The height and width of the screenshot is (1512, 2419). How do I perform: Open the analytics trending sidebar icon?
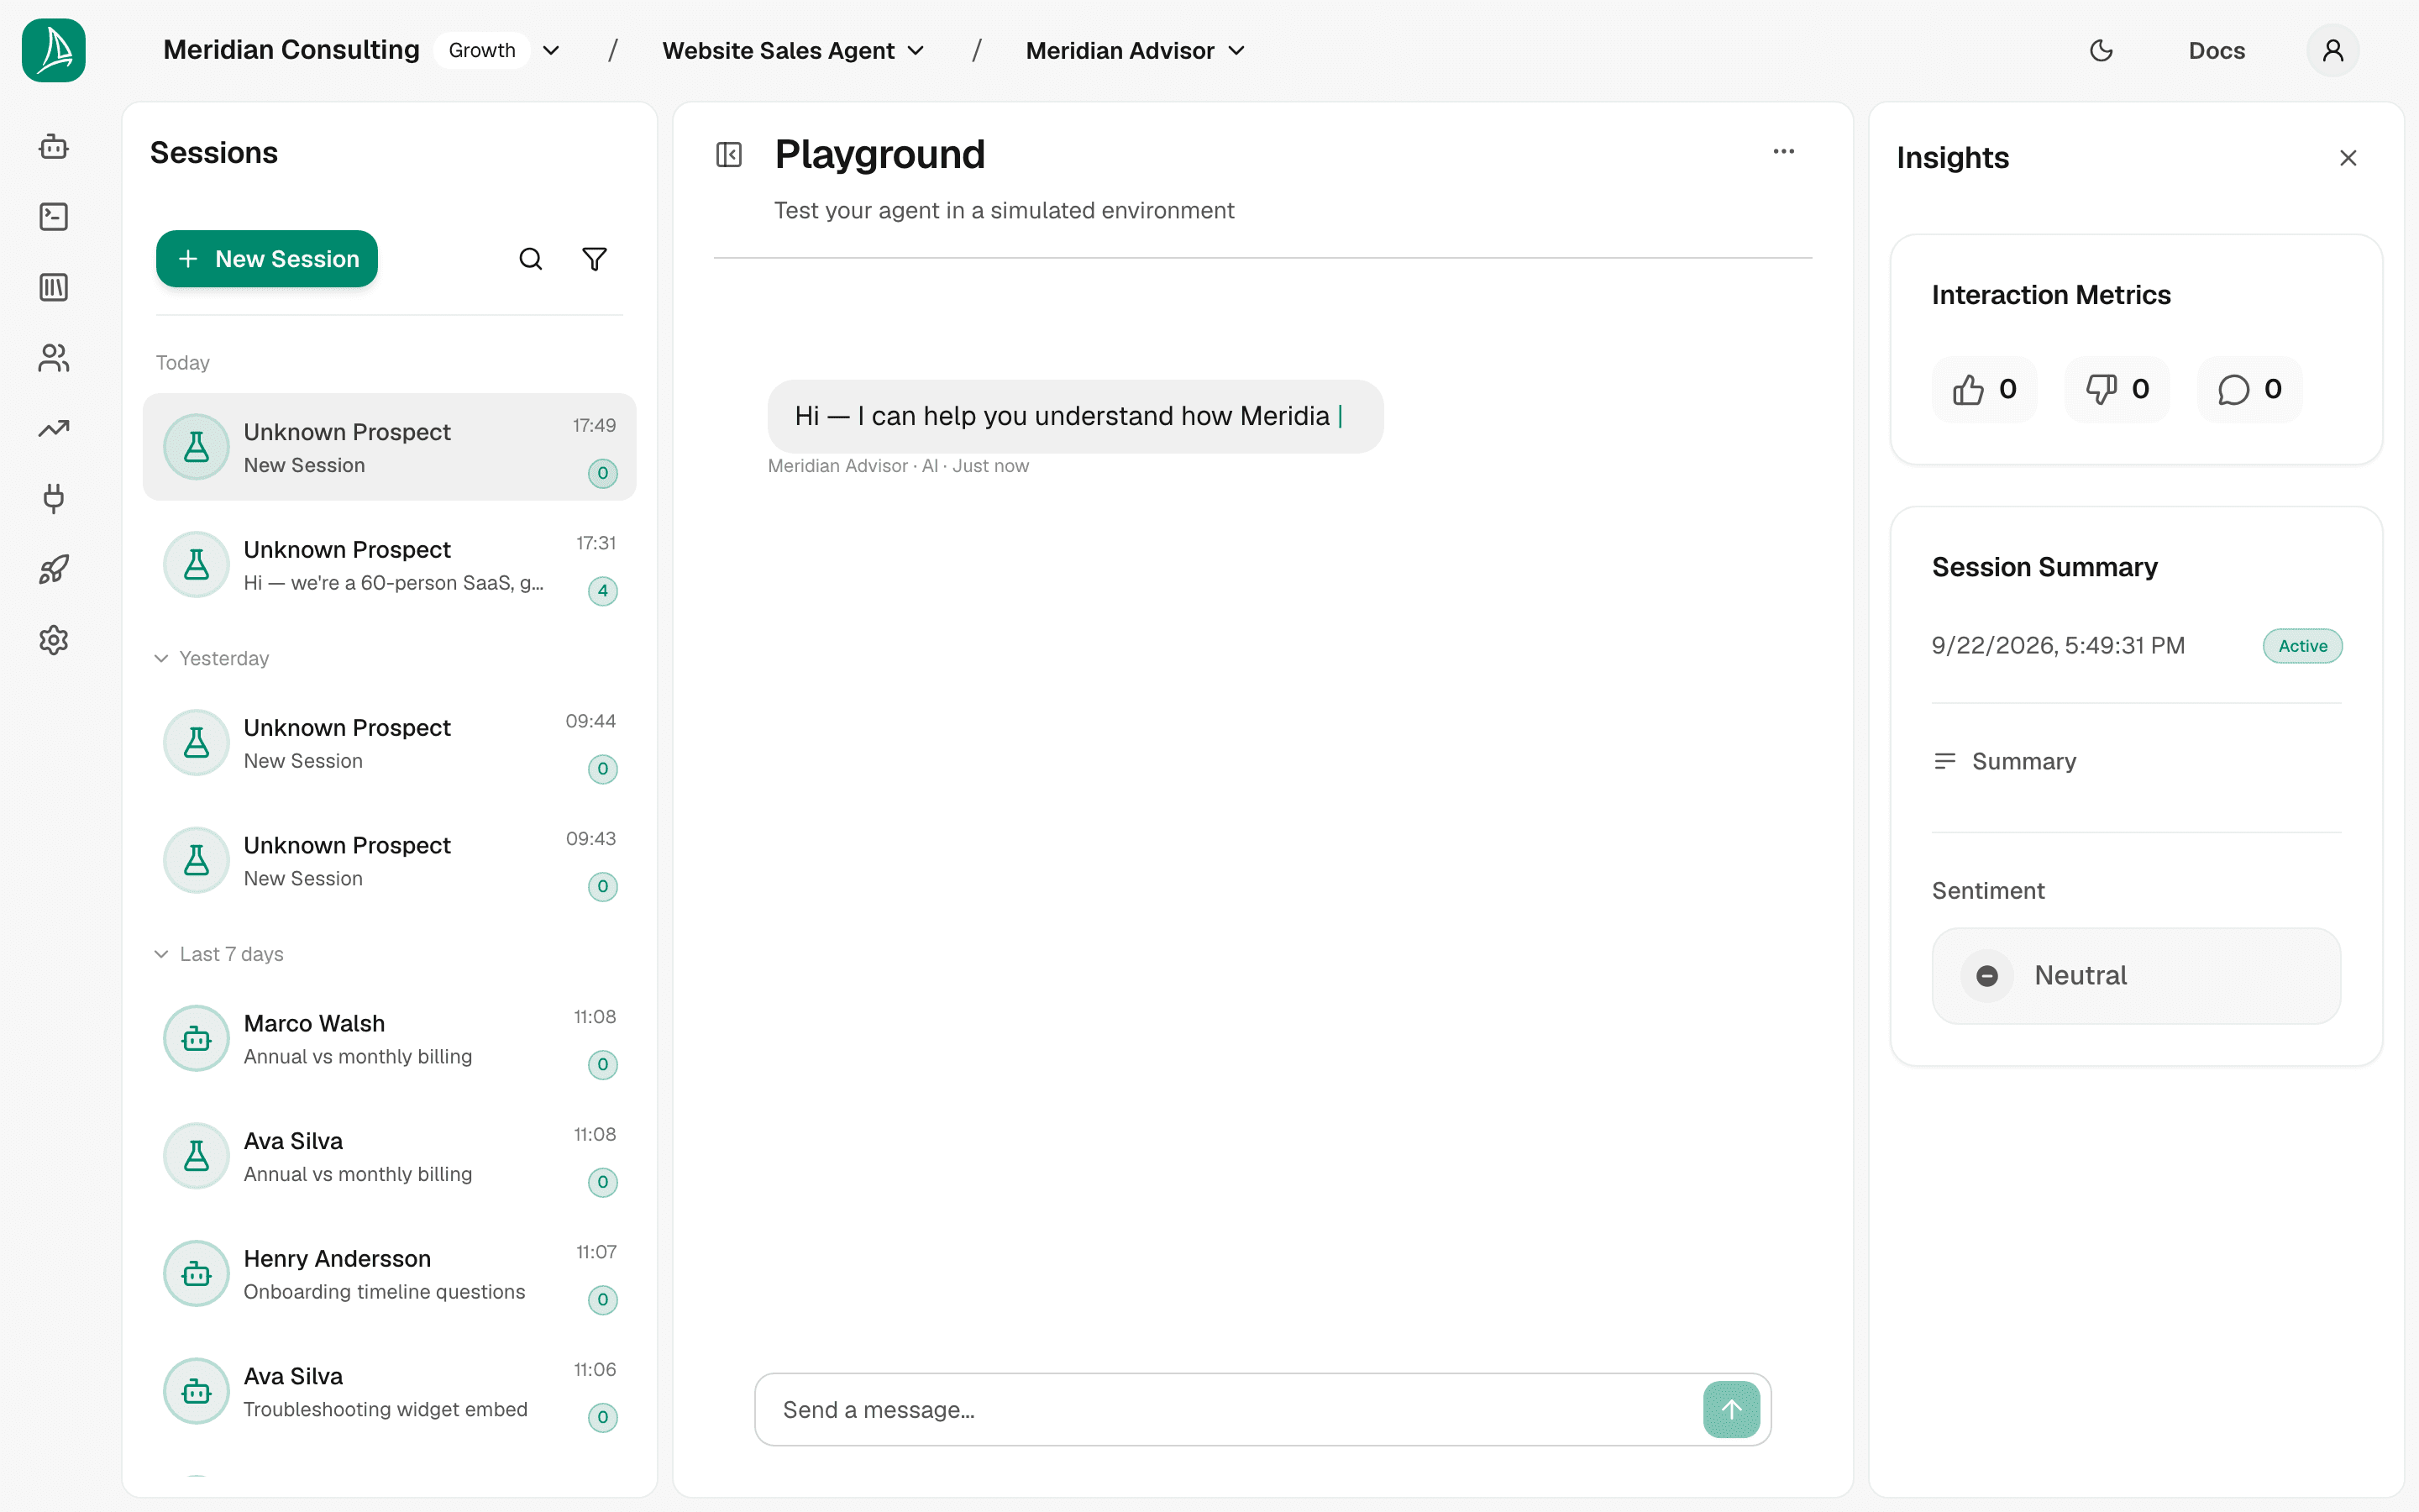(54, 428)
